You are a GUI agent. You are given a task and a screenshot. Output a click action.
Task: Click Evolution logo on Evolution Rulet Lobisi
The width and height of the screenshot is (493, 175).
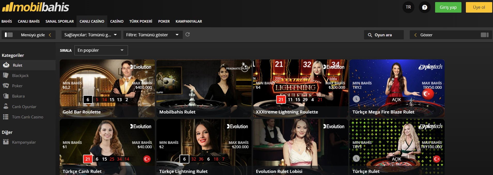(x=334, y=126)
